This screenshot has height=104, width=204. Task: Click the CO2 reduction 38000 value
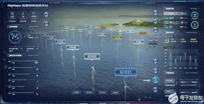point(194,93)
